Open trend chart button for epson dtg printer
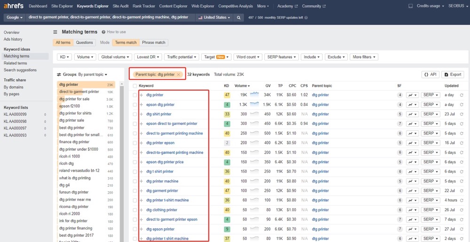 pyautogui.click(x=413, y=105)
